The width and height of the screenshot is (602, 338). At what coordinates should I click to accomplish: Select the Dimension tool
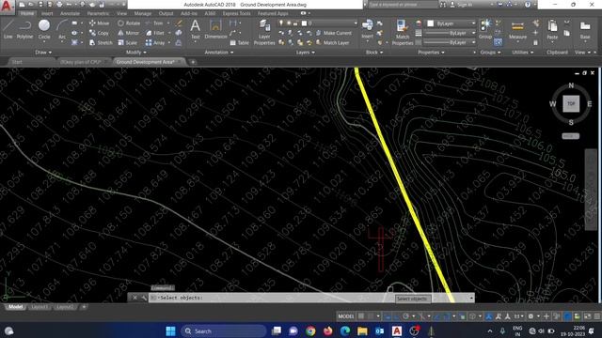(215, 29)
